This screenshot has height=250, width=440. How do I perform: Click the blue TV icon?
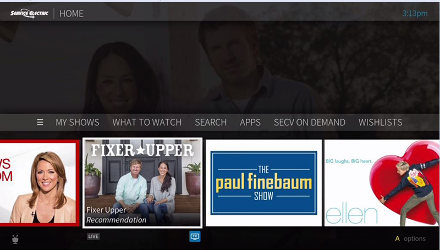click(195, 236)
